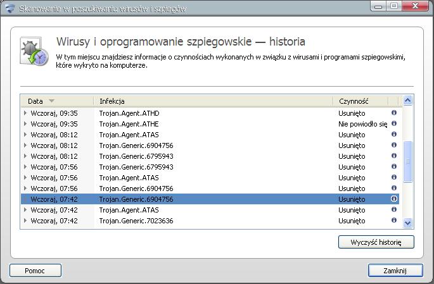Open info icon for Trojan.Agent.ATHD row
The image size is (434, 284).
tap(394, 113)
